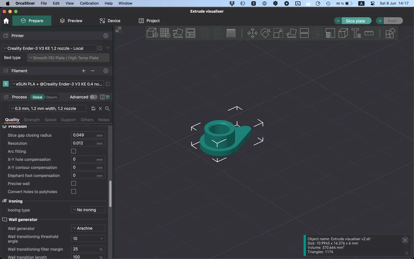
Task: Check Convert holes to polyholes
Action: [73, 191]
